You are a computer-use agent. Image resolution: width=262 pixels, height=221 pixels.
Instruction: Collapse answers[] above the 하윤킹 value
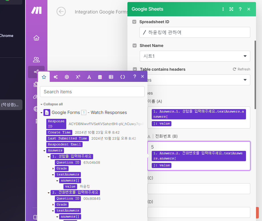pyautogui.click(x=57, y=181)
